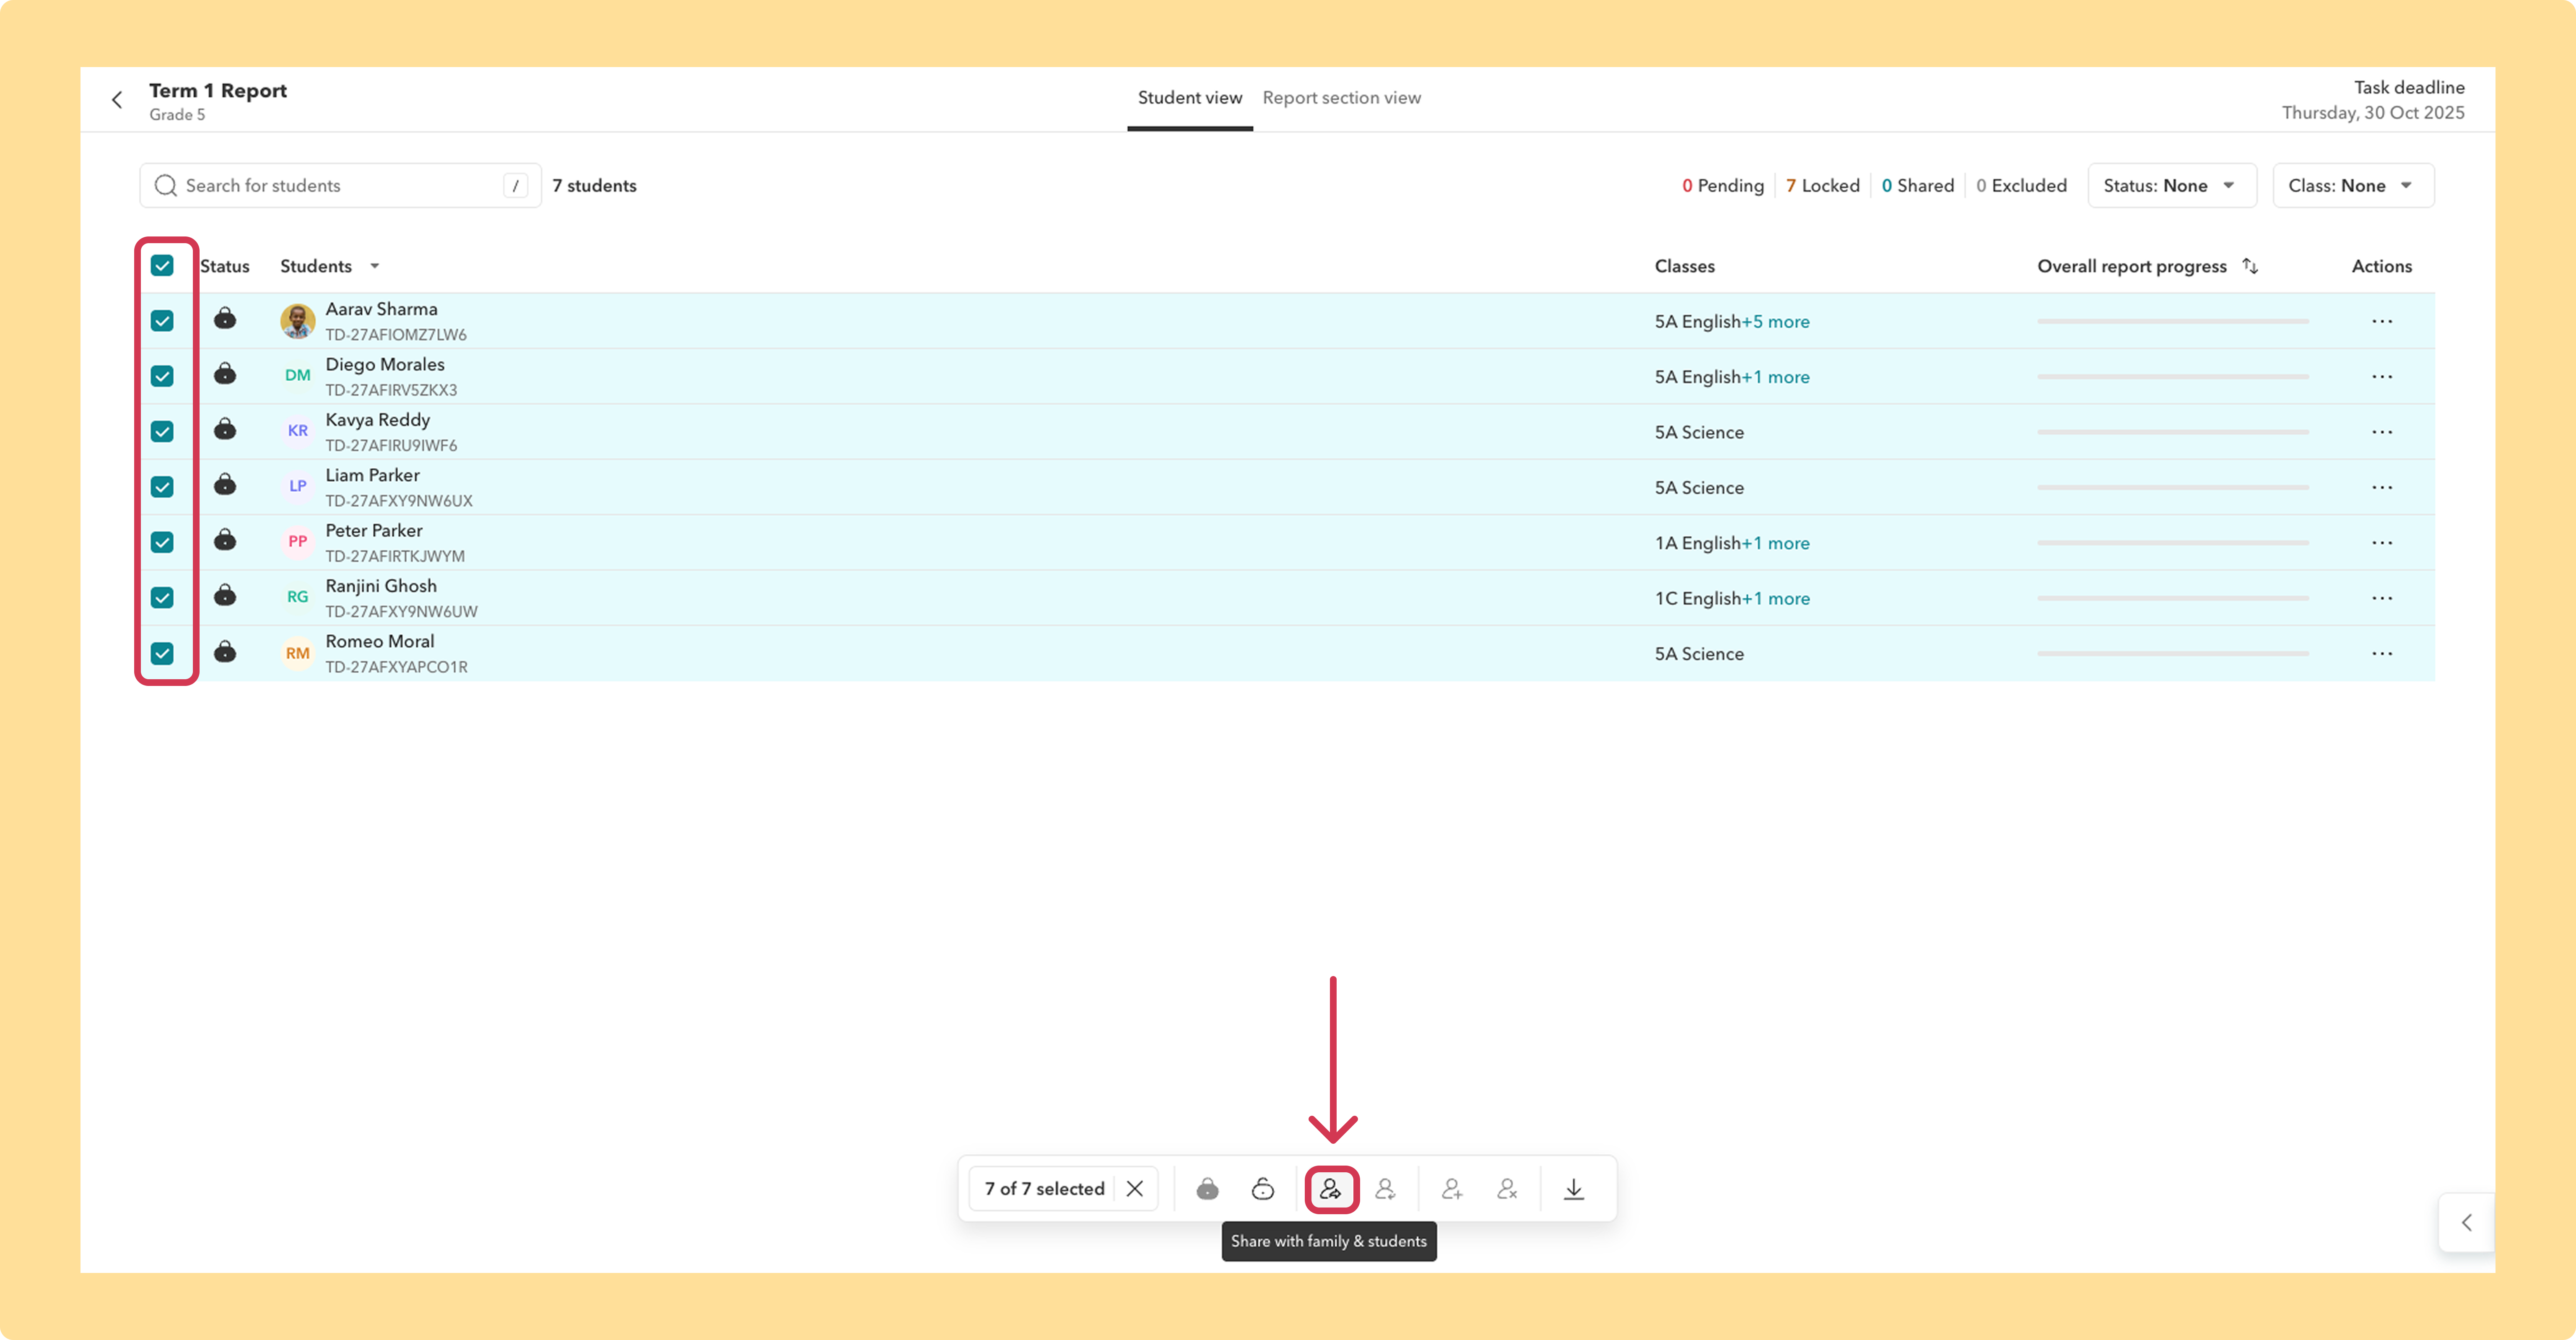Sort by Overall report progress
This screenshot has height=1340, width=2576.
coord(2250,266)
